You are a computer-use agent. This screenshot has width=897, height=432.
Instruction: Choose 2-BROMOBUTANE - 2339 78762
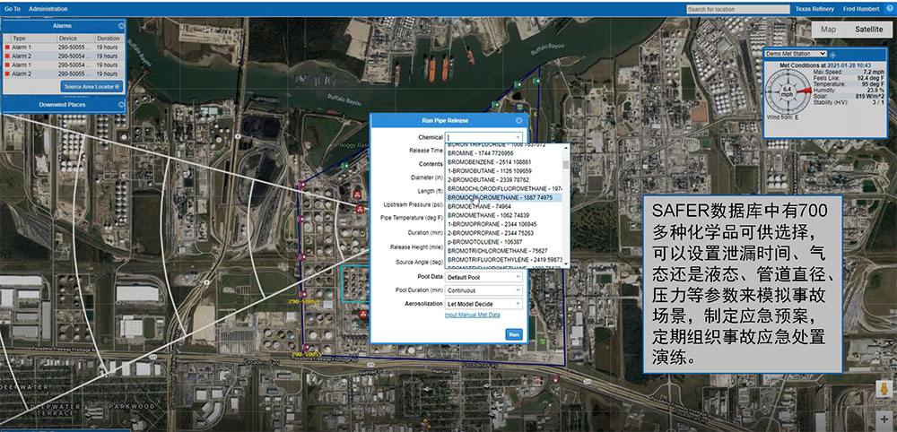click(503, 179)
